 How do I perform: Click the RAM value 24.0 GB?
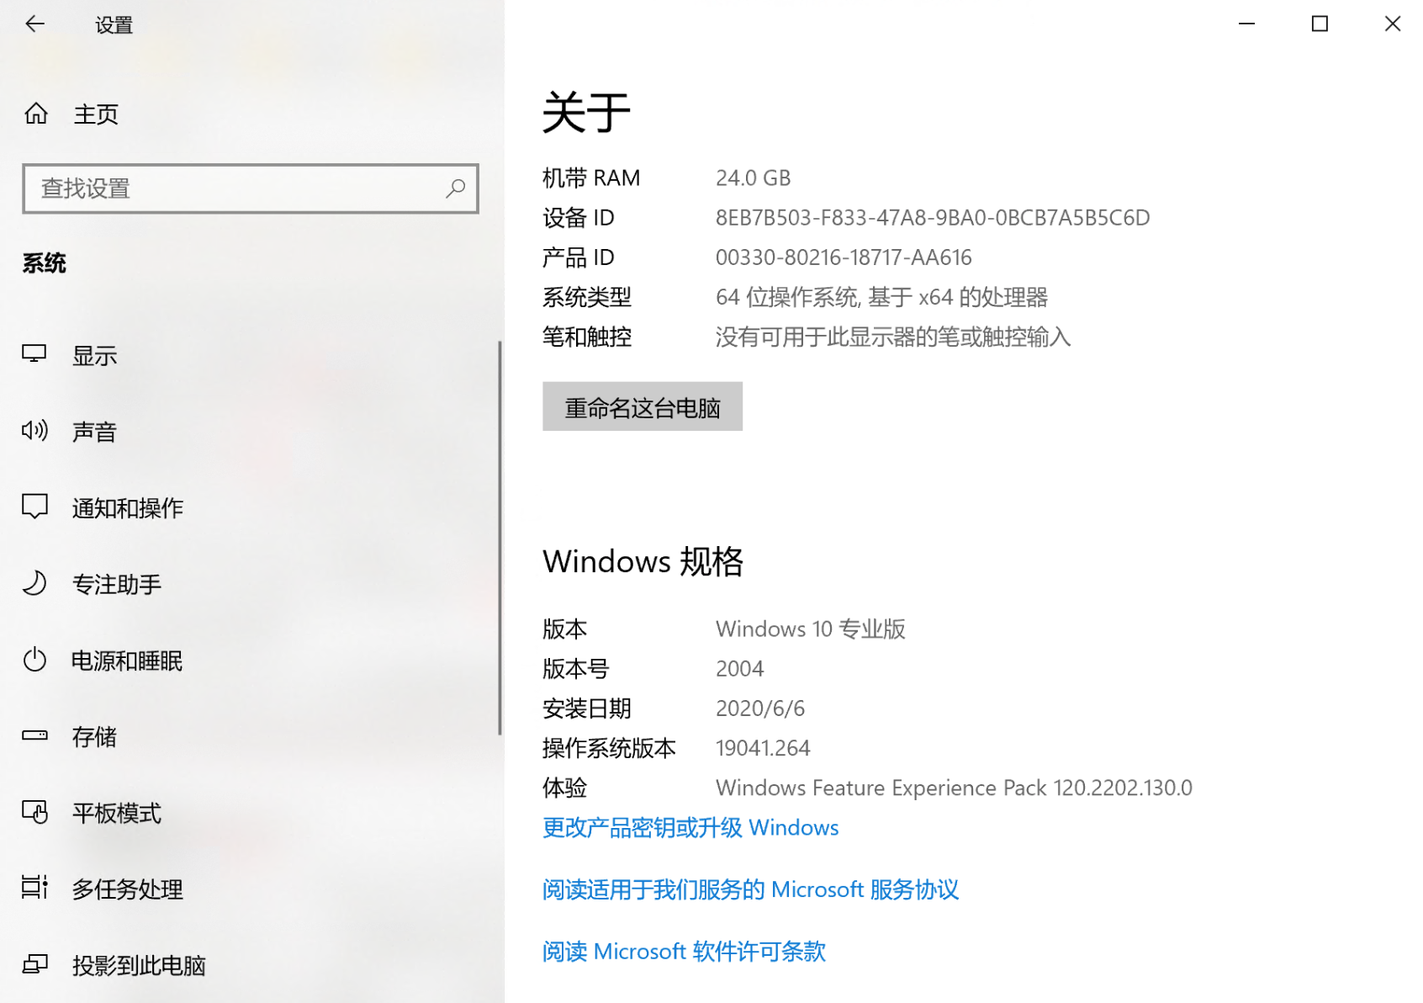[753, 178]
